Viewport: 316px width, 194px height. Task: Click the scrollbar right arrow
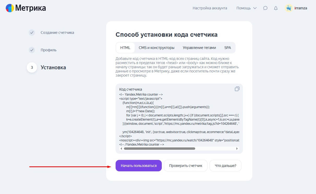pos(237,148)
